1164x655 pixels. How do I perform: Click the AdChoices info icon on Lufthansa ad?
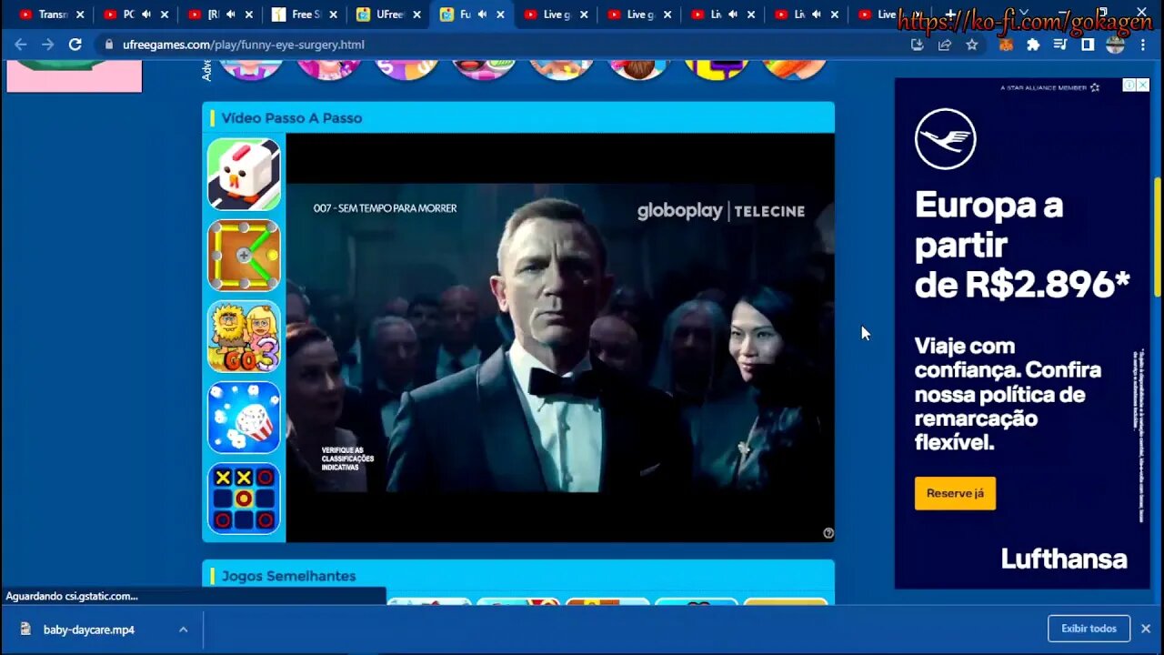pyautogui.click(x=1129, y=85)
